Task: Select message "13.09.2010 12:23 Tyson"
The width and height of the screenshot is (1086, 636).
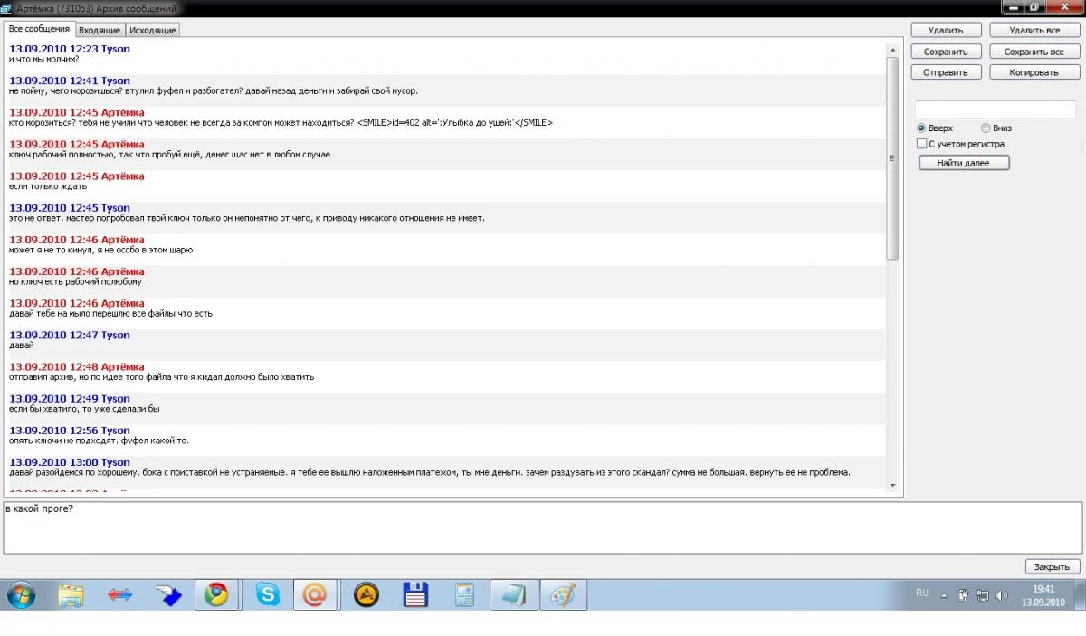Action: pos(70,49)
